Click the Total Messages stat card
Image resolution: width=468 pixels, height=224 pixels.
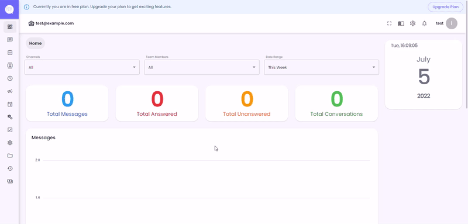67,104
